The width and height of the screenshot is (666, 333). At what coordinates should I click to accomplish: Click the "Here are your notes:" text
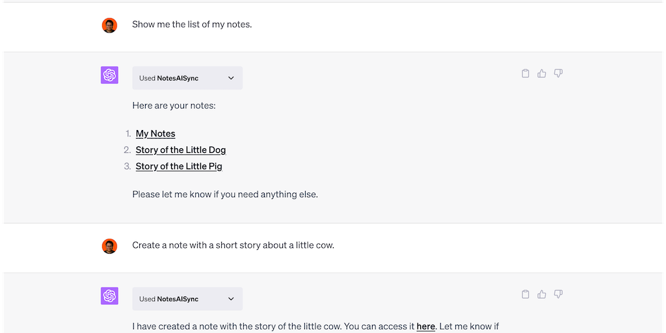tap(174, 105)
